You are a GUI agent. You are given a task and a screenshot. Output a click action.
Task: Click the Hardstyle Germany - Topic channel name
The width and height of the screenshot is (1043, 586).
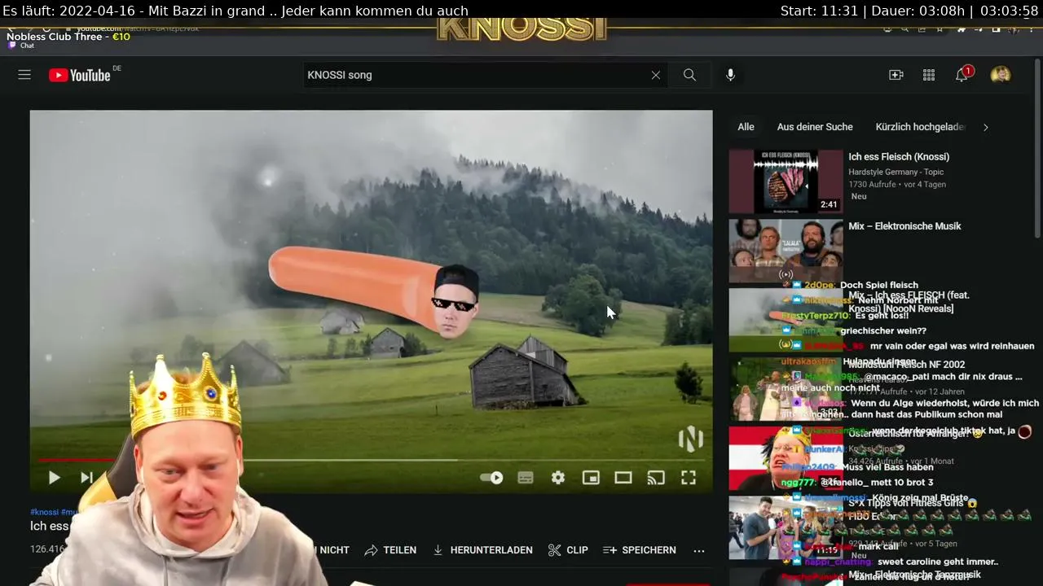896,172
